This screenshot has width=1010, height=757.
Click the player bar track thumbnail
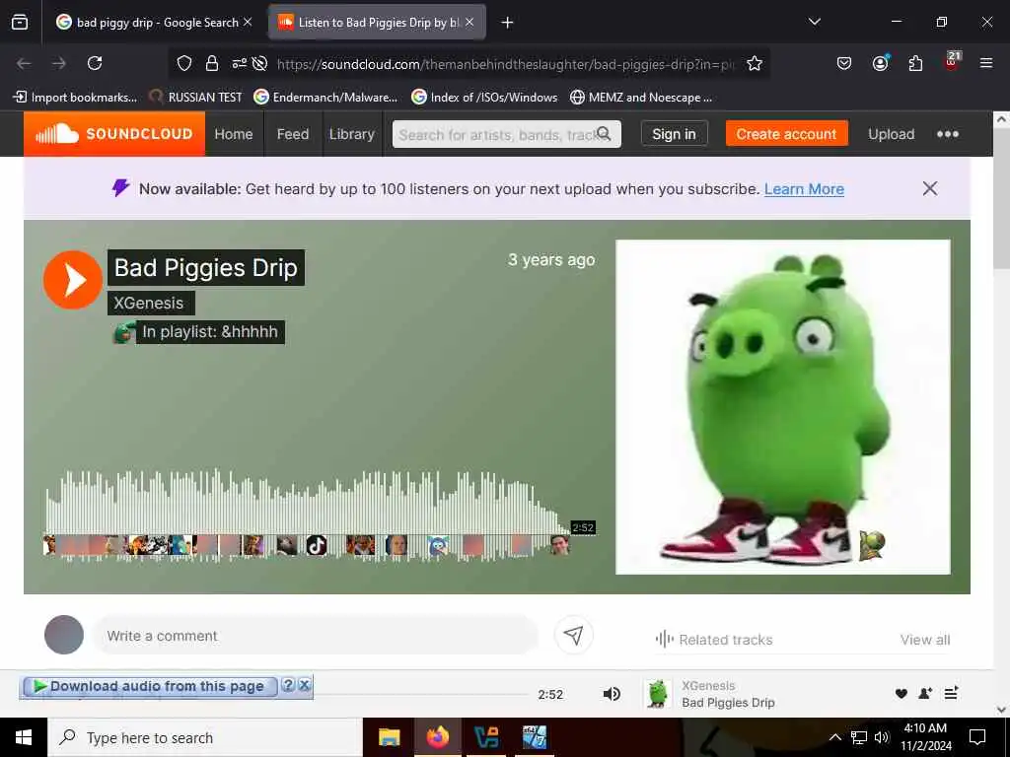coord(657,694)
